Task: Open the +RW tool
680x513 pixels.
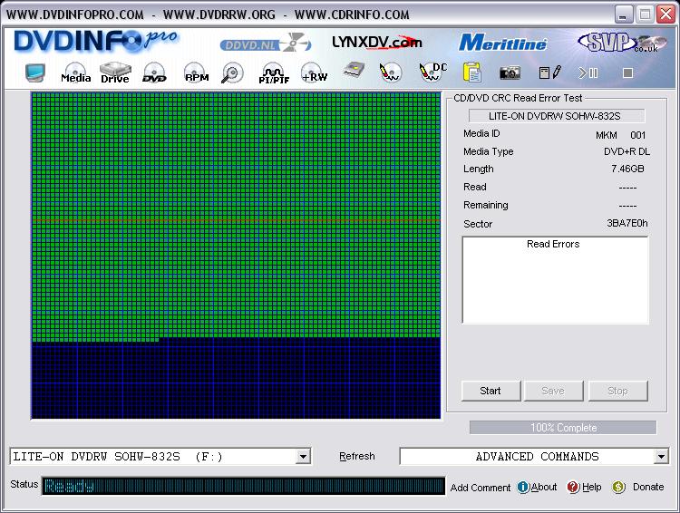Action: (315, 73)
